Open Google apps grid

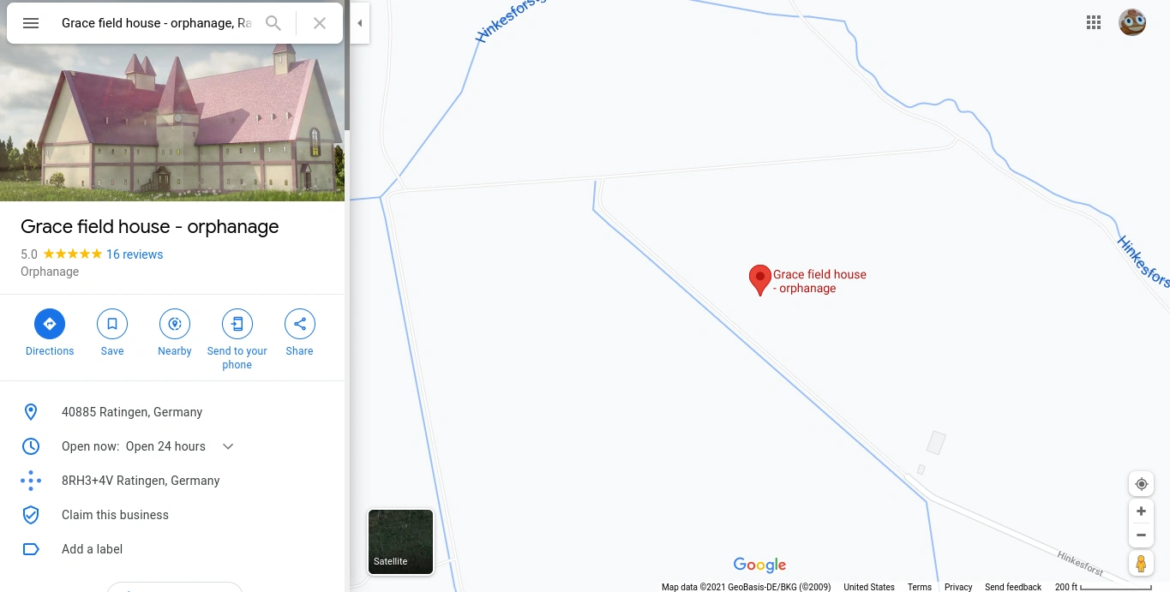point(1094,23)
